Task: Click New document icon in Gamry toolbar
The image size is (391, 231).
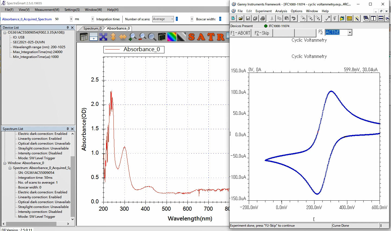Action: (x=233, y=18)
